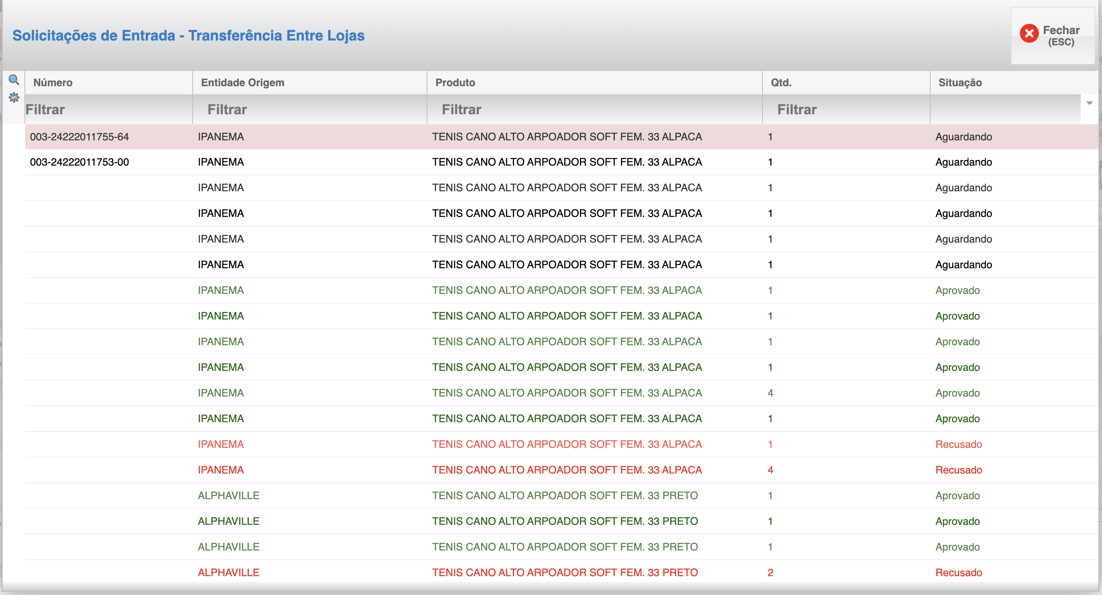The image size is (1102, 595).
Task: Click the magnifying glass search icon
Action: [14, 80]
